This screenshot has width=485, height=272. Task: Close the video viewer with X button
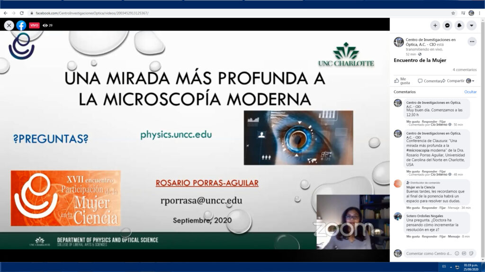click(9, 25)
